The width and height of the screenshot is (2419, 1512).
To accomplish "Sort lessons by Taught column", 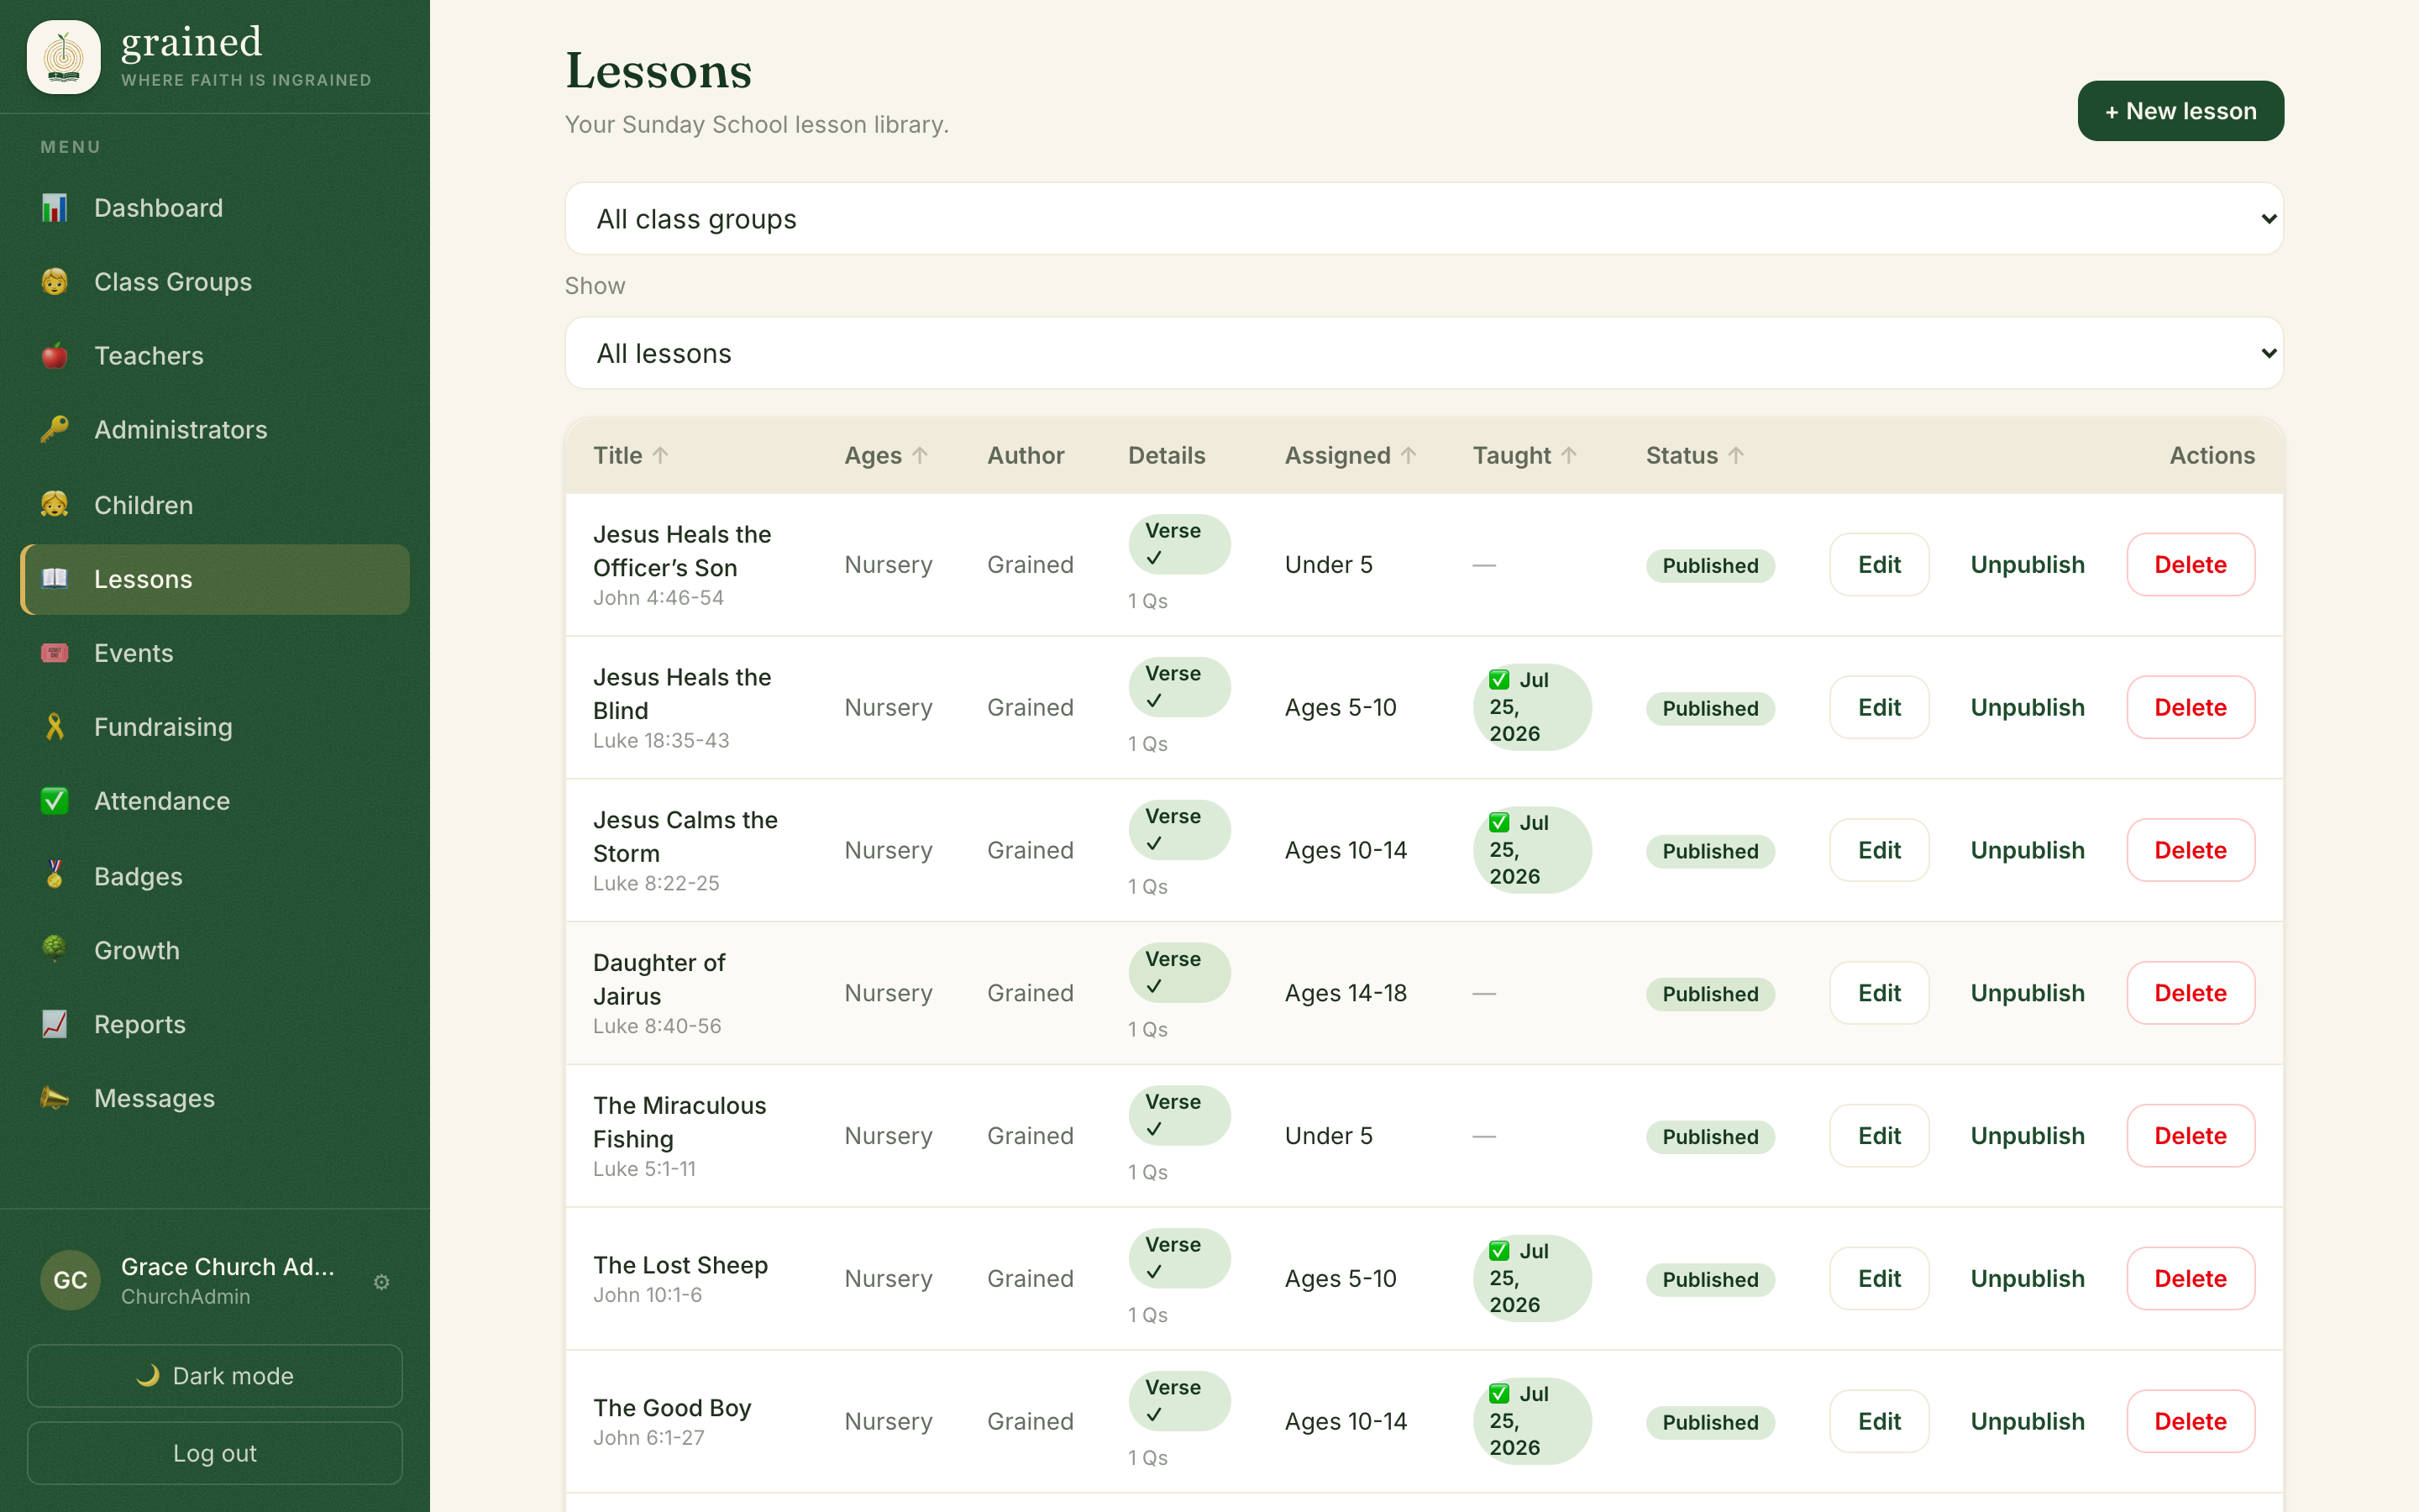I will pyautogui.click(x=1524, y=456).
